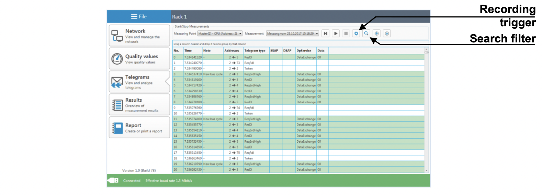Screen dimensions: 542x195
Task: Open the Report panel
Action: [x=139, y=128]
